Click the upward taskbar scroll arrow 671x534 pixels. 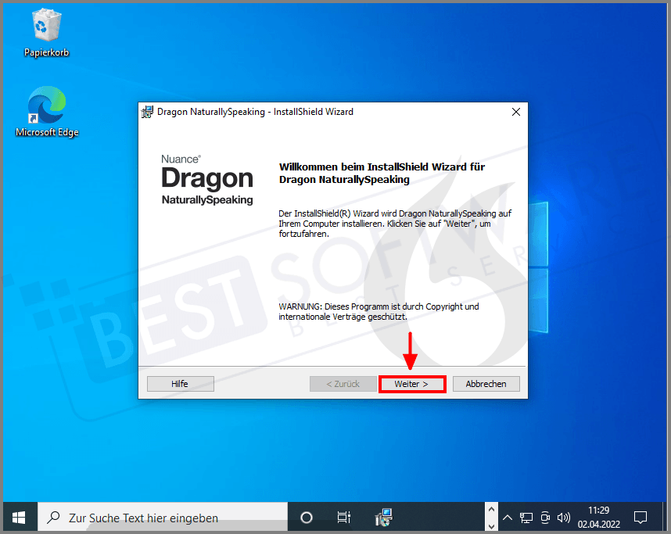click(x=492, y=508)
